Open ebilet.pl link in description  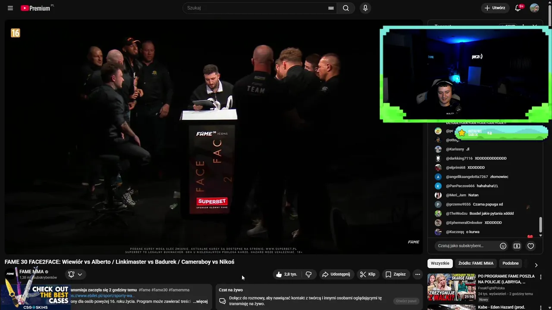click(x=103, y=296)
